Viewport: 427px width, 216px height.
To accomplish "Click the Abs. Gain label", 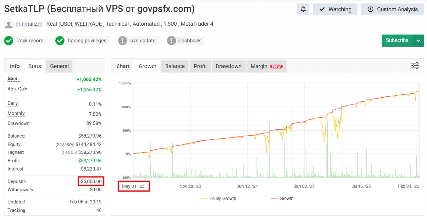I will (x=18, y=89).
